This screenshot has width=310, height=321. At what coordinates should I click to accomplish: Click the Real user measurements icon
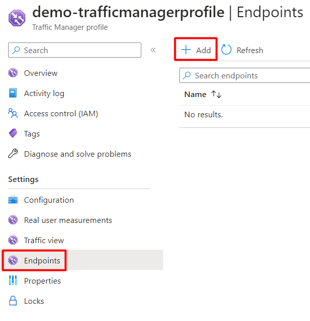point(13,220)
